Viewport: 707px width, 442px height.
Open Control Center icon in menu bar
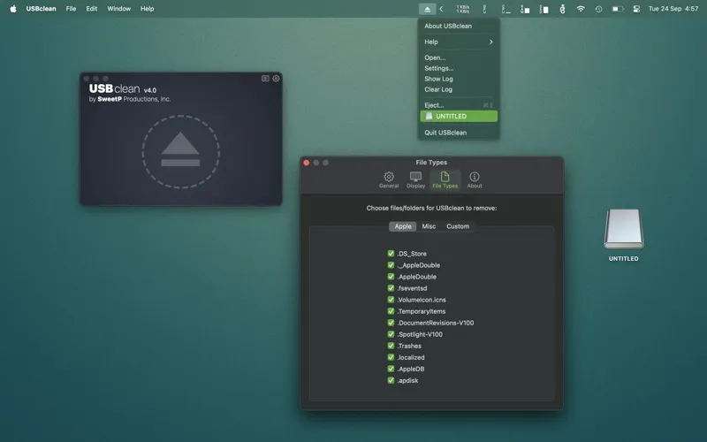tap(636, 9)
